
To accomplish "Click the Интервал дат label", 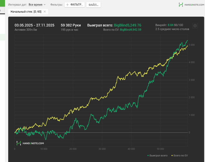I will tap(18, 5).
